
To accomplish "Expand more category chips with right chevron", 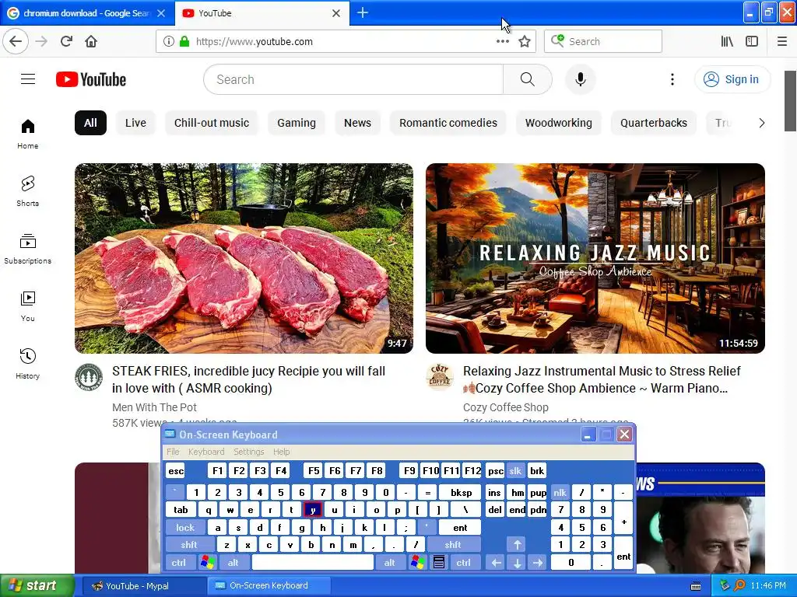I will point(761,123).
